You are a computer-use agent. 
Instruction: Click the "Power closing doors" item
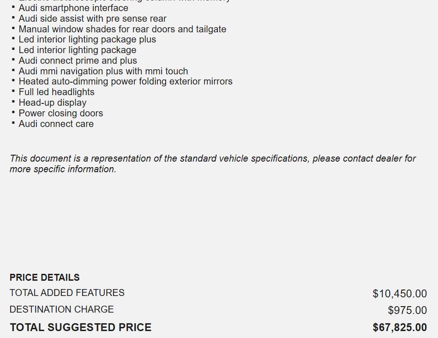point(61,113)
